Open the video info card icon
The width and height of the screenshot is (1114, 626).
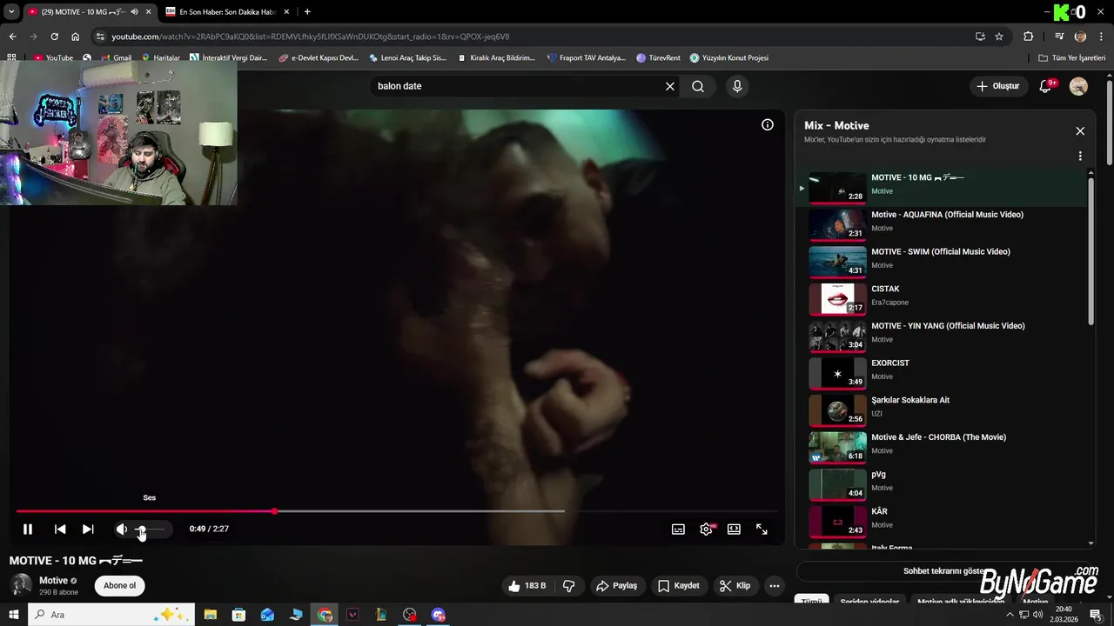coord(768,124)
